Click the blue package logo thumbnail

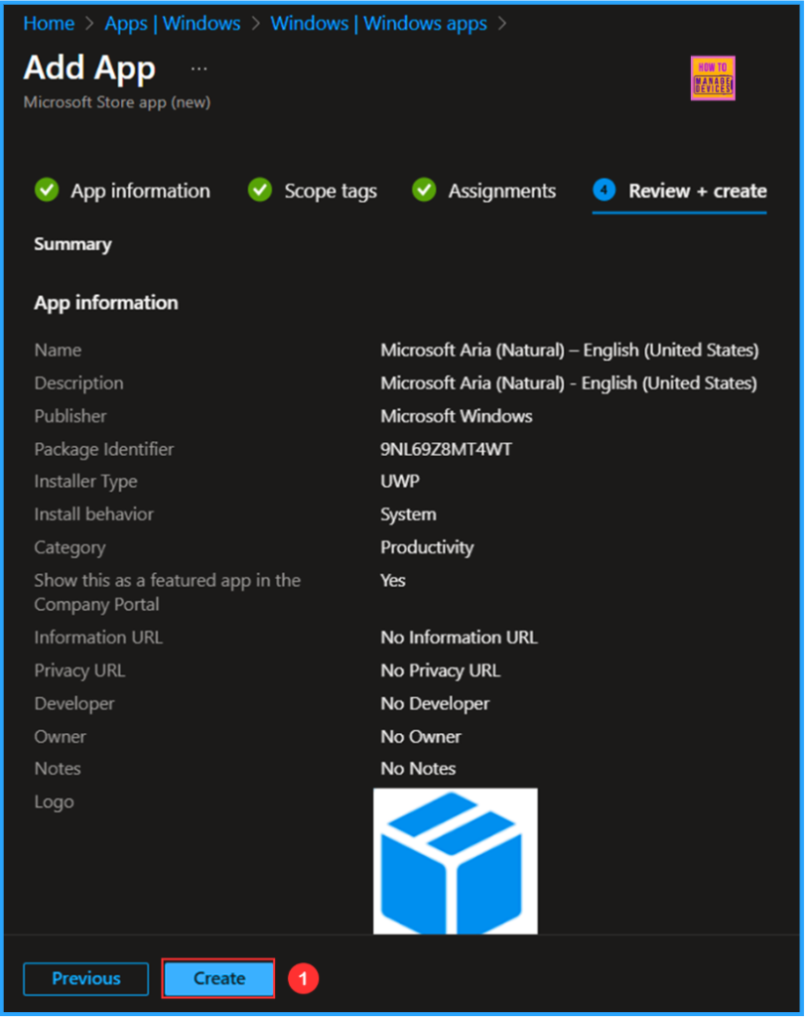(x=455, y=860)
